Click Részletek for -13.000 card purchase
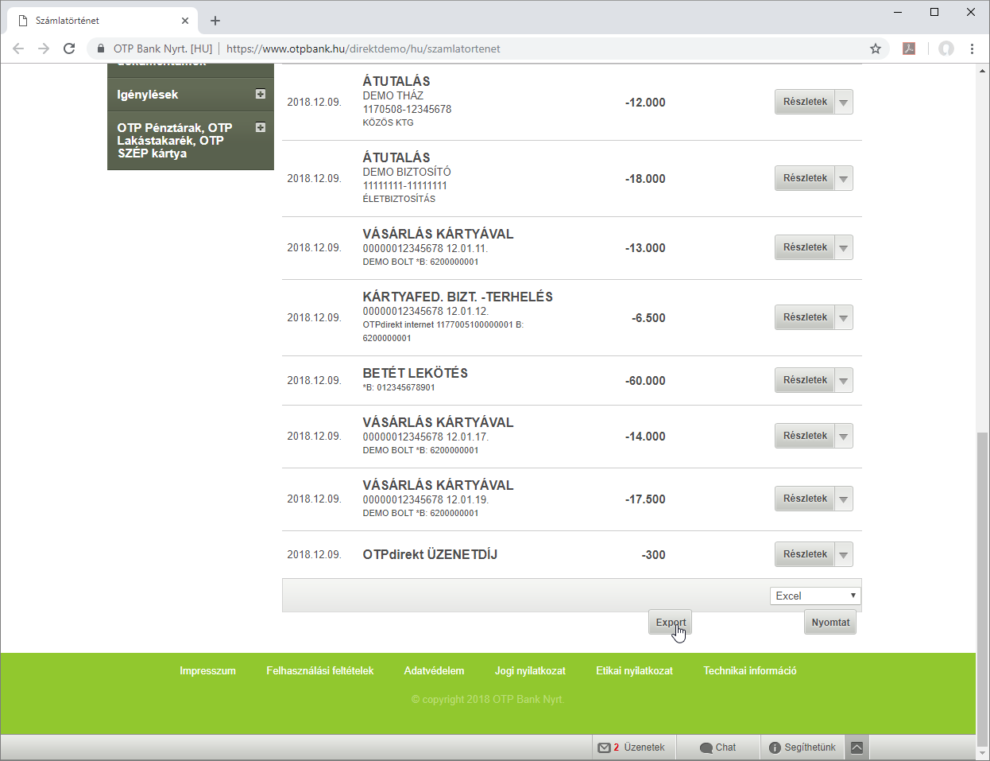 (804, 247)
